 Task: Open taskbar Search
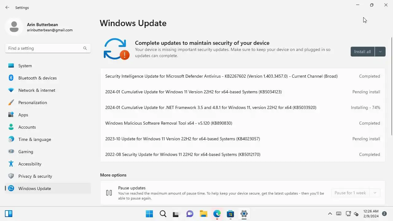[x=163, y=214]
